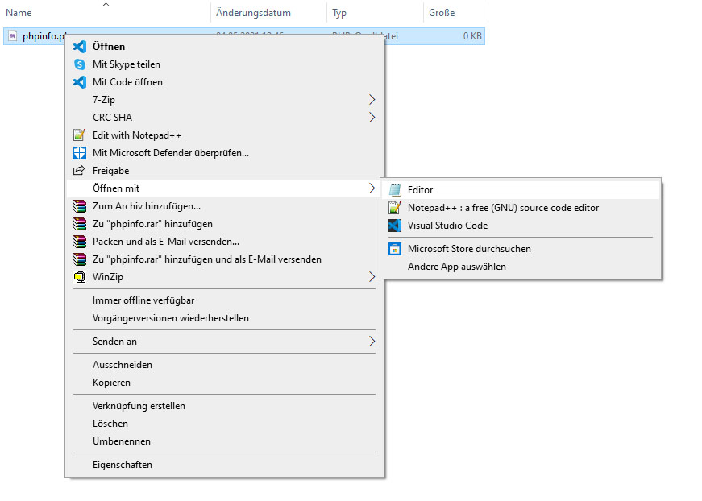Choose Löschen from the context menu
This screenshot has width=702, height=501.
(x=224, y=424)
